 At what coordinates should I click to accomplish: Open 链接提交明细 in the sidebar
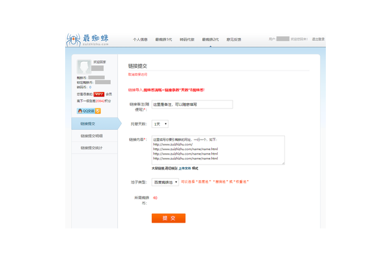tap(91, 136)
